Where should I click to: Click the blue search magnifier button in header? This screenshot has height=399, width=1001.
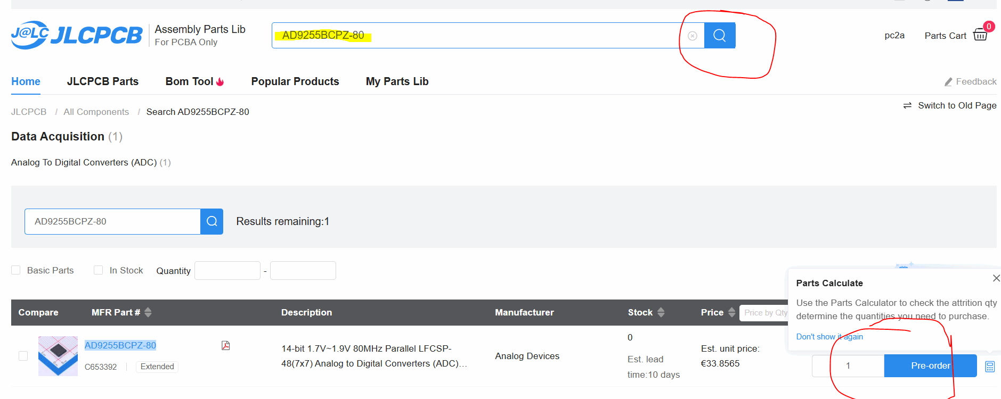pyautogui.click(x=720, y=35)
